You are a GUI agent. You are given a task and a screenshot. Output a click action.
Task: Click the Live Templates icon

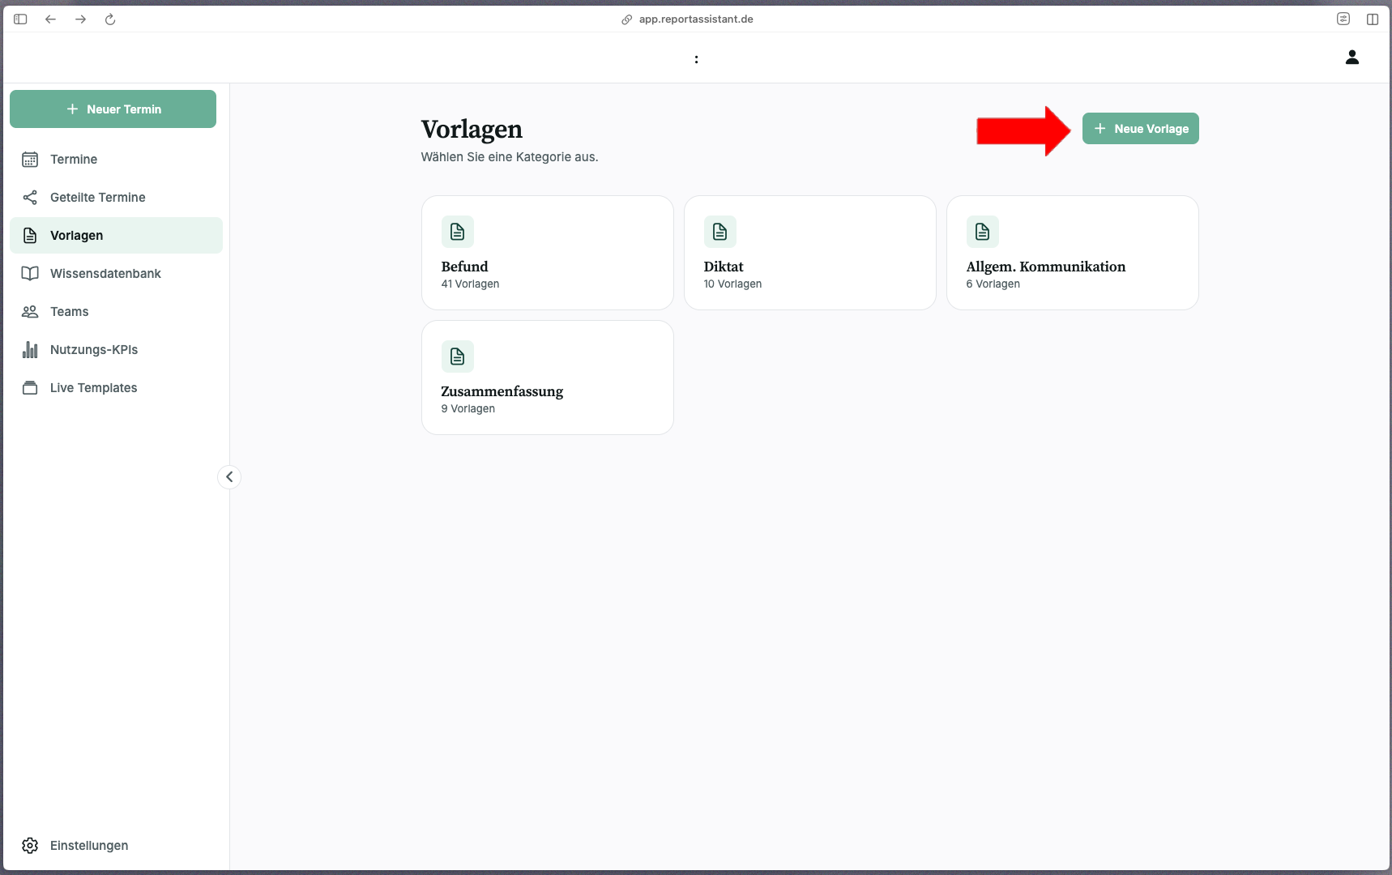30,388
